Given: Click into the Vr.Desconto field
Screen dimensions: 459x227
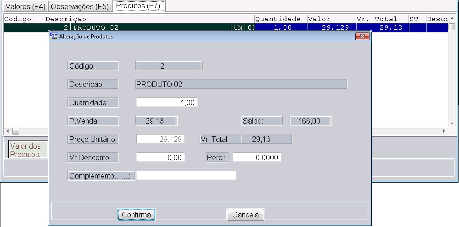Looking at the screenshot, I should point(161,157).
